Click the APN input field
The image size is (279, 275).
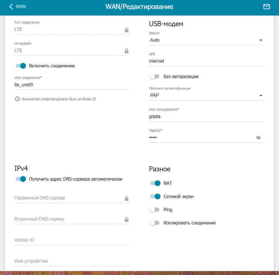pyautogui.click(x=206, y=61)
